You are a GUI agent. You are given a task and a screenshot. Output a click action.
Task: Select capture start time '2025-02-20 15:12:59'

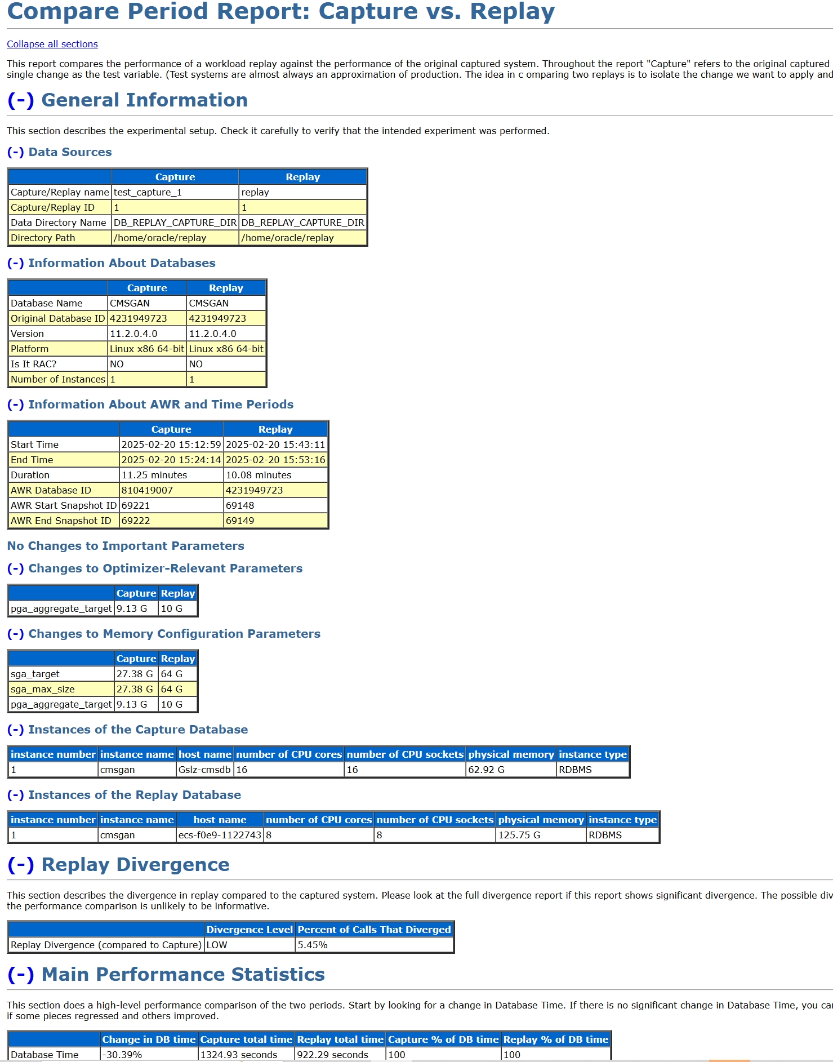click(x=171, y=445)
